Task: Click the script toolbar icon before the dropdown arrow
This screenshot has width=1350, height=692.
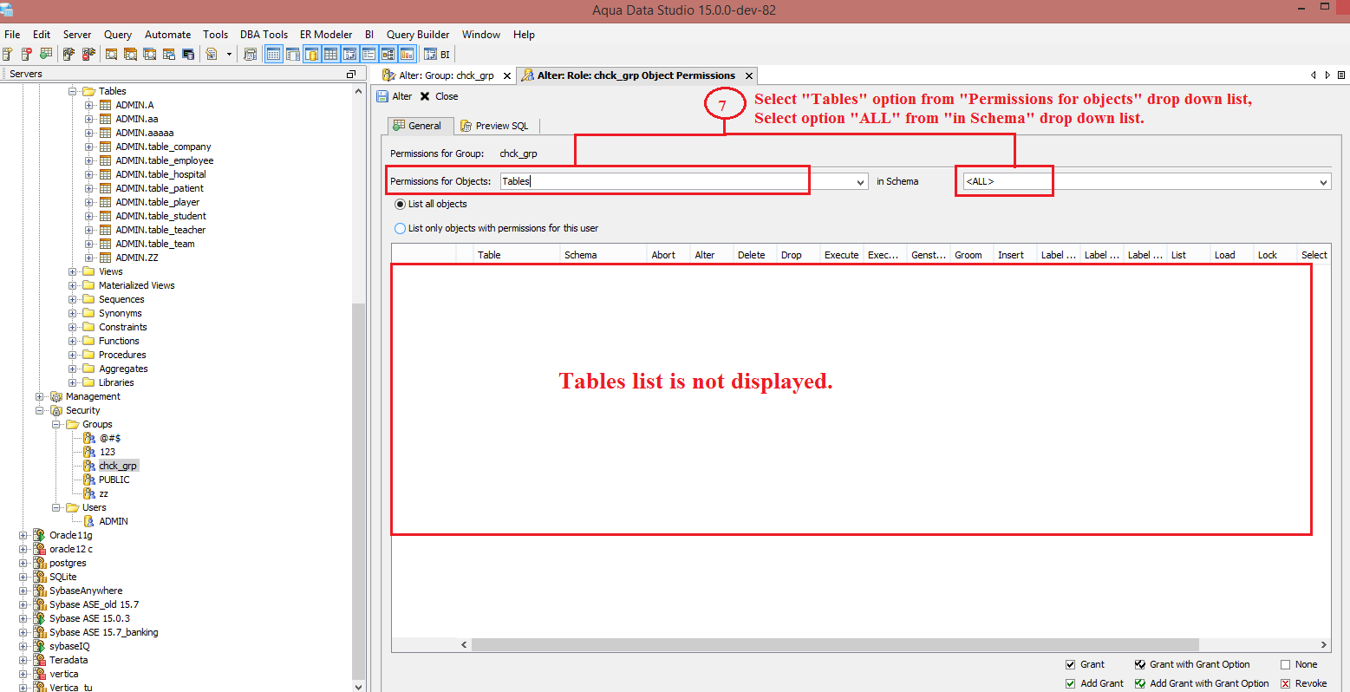Action: (x=212, y=54)
